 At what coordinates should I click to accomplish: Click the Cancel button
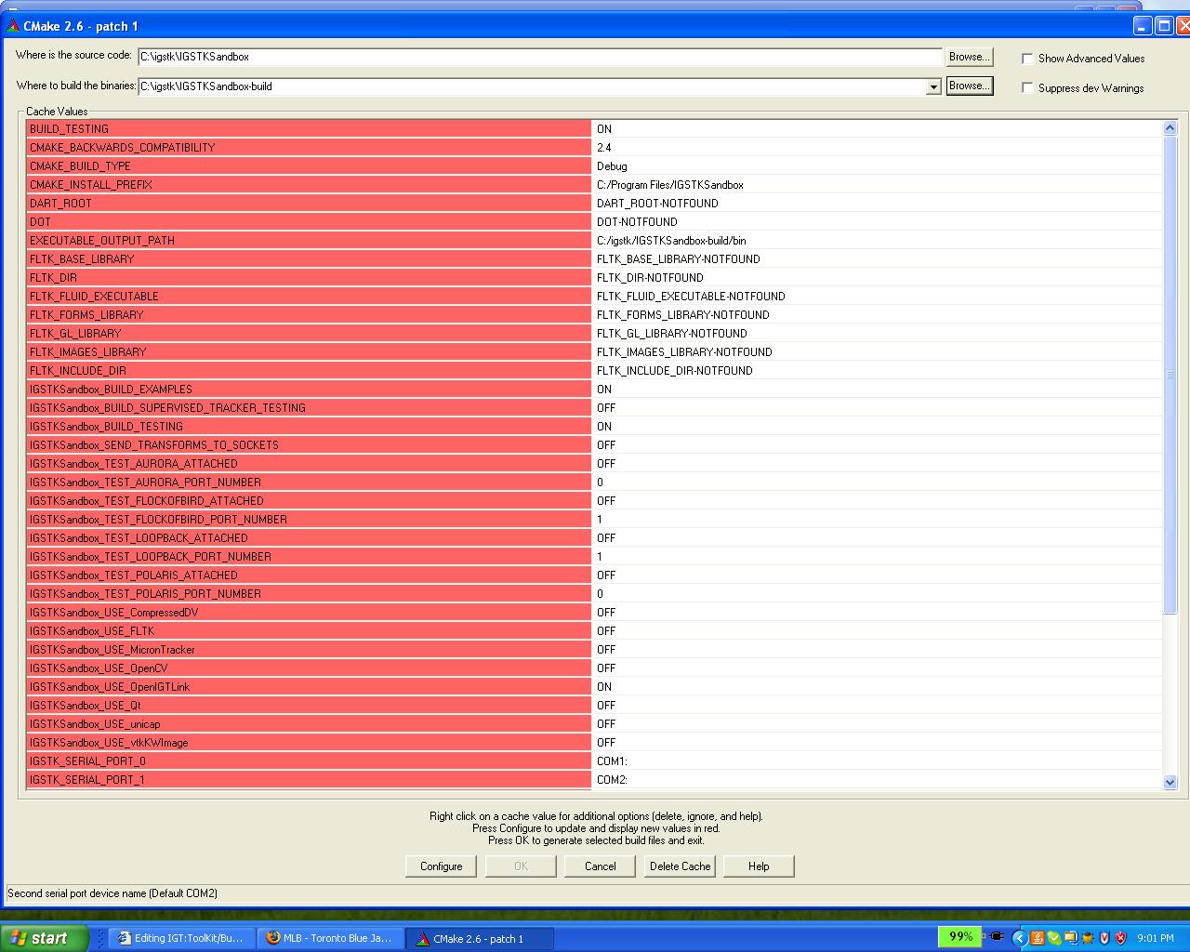tap(600, 866)
